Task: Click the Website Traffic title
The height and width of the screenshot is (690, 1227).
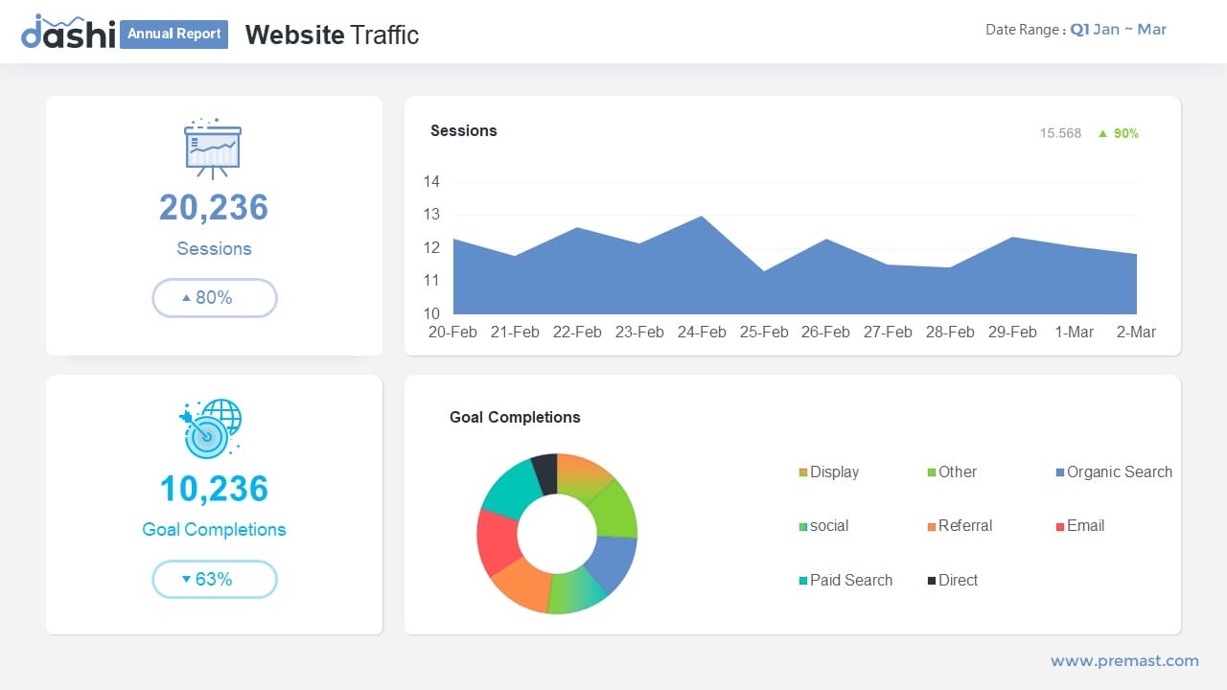Action: 332,34
